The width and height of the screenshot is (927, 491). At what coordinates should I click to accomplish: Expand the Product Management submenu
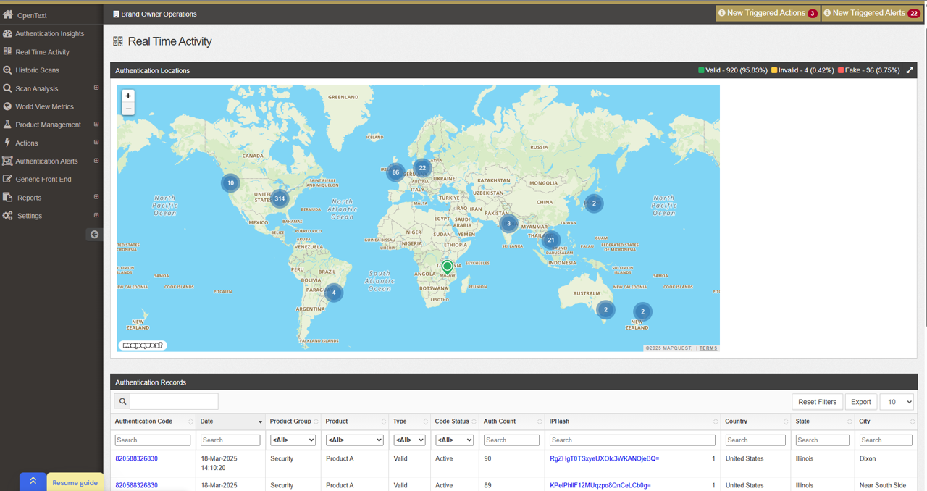click(x=96, y=124)
